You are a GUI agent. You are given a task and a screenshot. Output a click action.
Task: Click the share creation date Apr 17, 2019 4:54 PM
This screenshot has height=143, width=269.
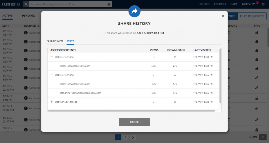(150, 33)
